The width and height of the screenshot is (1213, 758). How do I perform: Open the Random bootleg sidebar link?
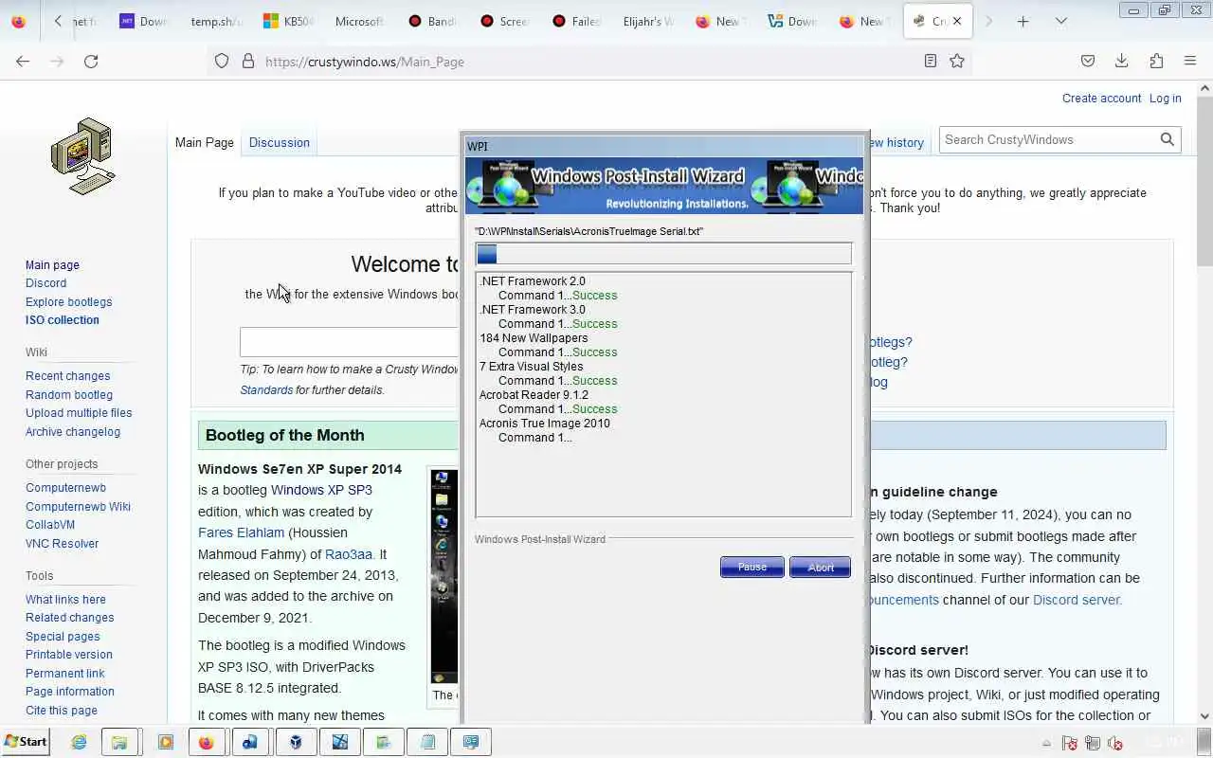click(68, 394)
